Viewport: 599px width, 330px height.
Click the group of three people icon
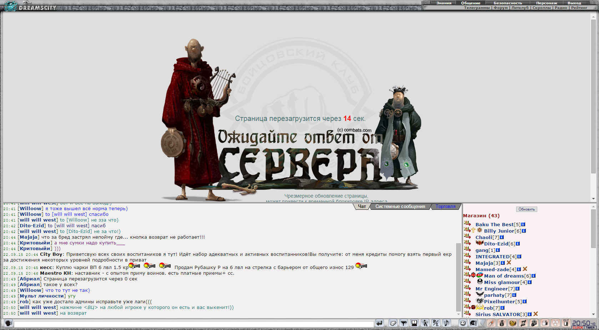click(x=555, y=323)
